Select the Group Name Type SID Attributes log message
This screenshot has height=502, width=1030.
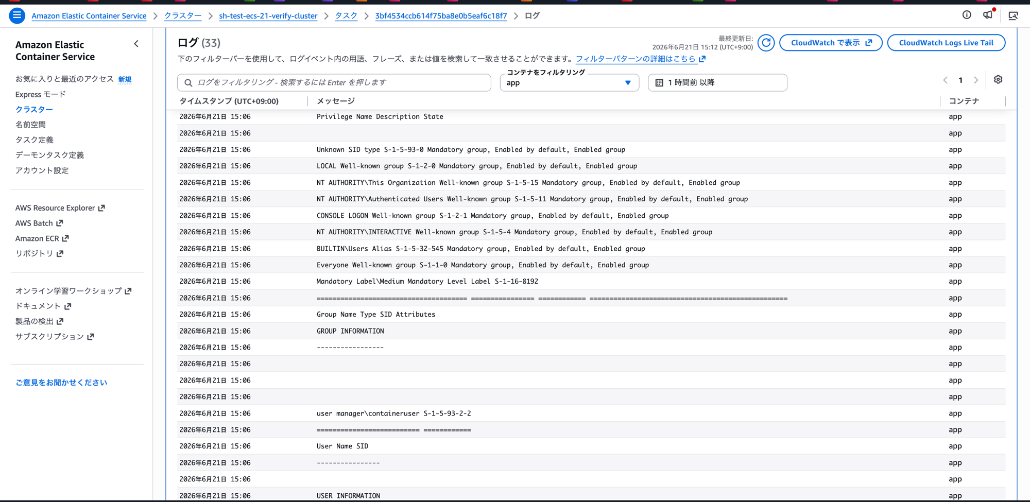tap(376, 315)
